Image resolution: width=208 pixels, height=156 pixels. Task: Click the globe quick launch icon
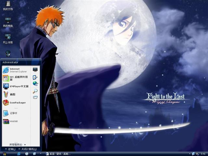coord(27,154)
